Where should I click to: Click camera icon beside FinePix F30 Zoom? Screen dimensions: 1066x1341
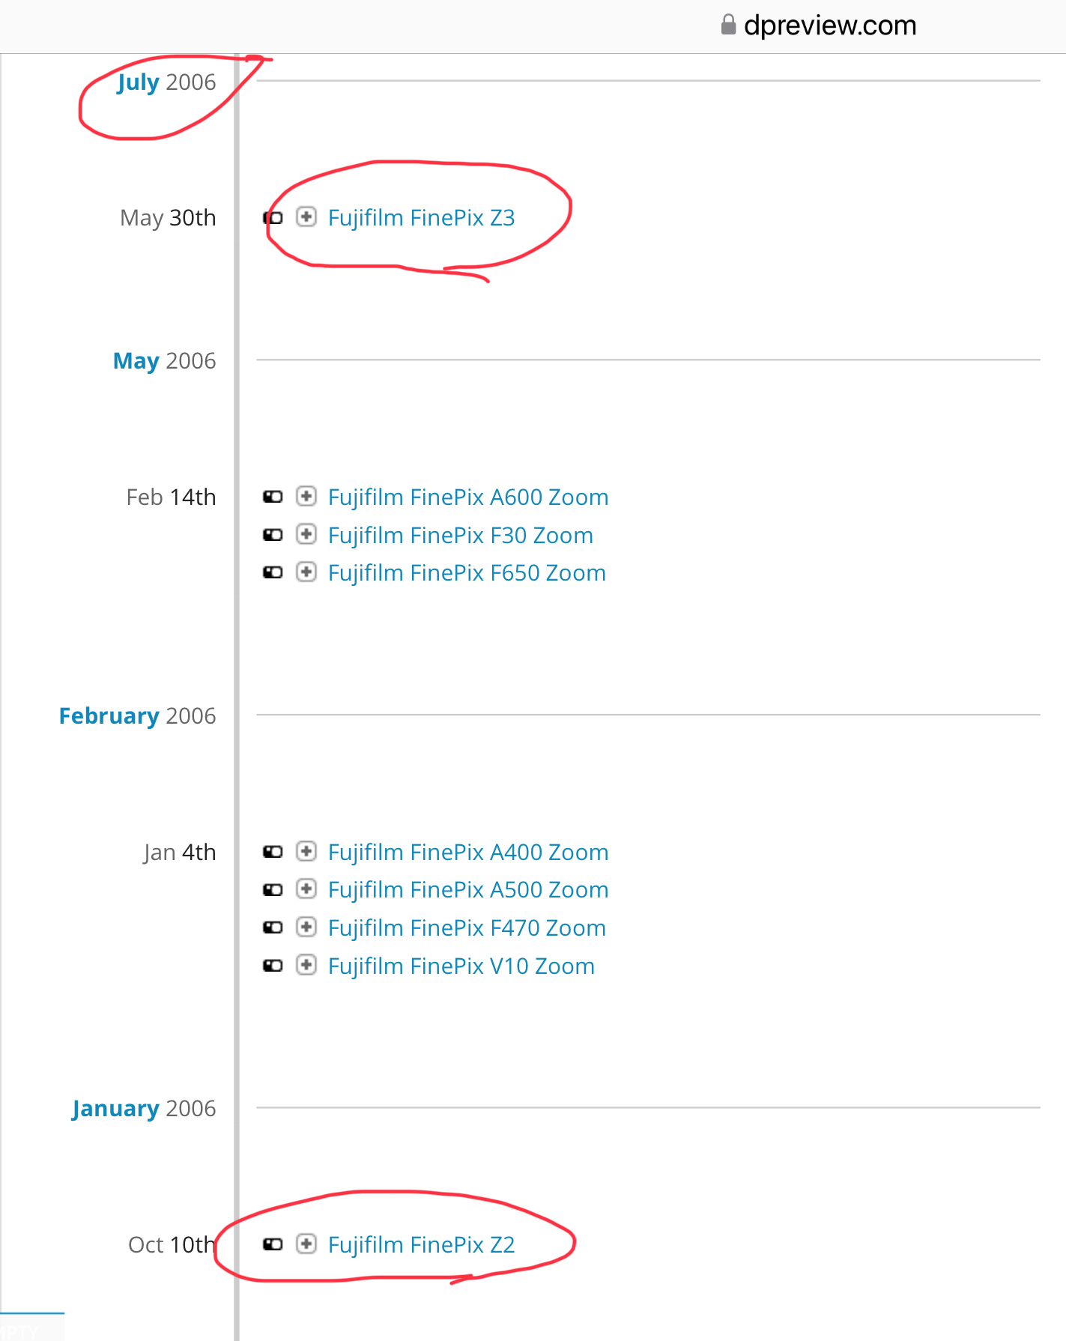(273, 535)
